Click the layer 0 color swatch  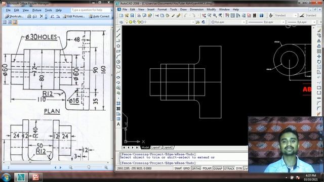pos(142,22)
